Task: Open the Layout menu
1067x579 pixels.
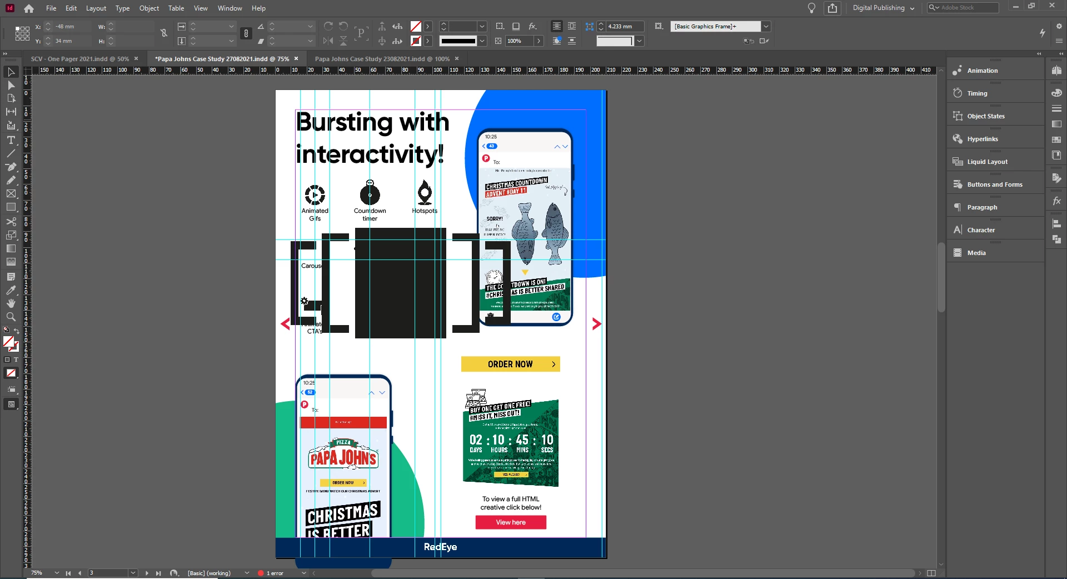Action: click(x=96, y=8)
